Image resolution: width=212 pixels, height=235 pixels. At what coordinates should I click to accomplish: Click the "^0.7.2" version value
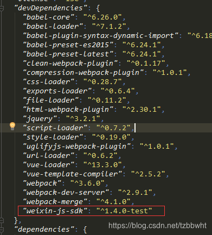tap(114, 128)
